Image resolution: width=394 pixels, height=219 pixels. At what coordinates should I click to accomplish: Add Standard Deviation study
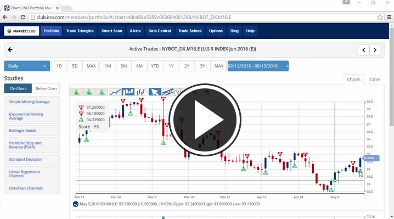click(32, 159)
